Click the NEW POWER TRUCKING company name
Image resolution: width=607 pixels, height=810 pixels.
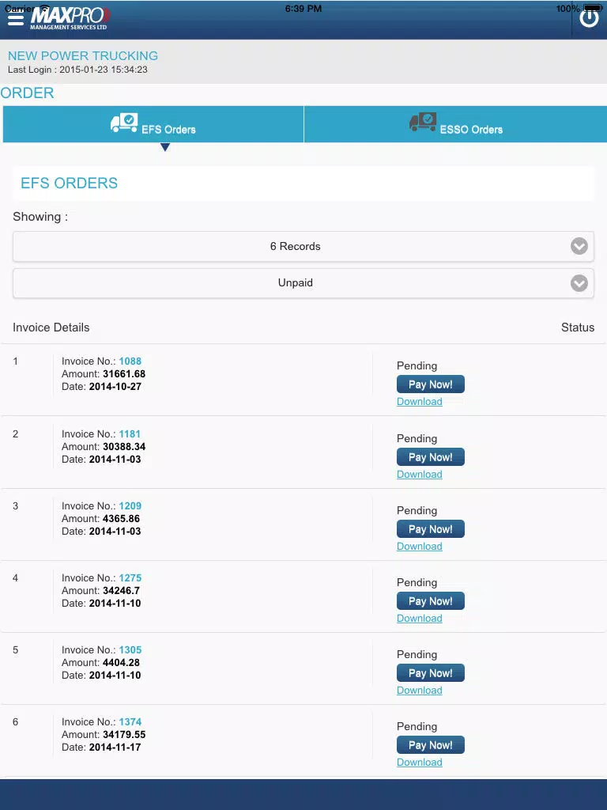[x=83, y=56]
